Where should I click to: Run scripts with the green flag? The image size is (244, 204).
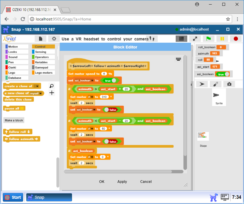tap(209, 39)
